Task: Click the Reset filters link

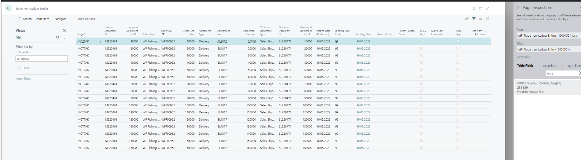Action: pyautogui.click(x=23, y=79)
